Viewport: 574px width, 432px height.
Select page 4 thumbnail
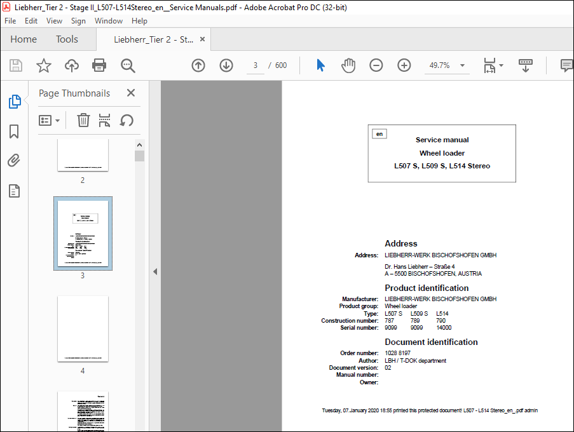[x=83, y=329]
